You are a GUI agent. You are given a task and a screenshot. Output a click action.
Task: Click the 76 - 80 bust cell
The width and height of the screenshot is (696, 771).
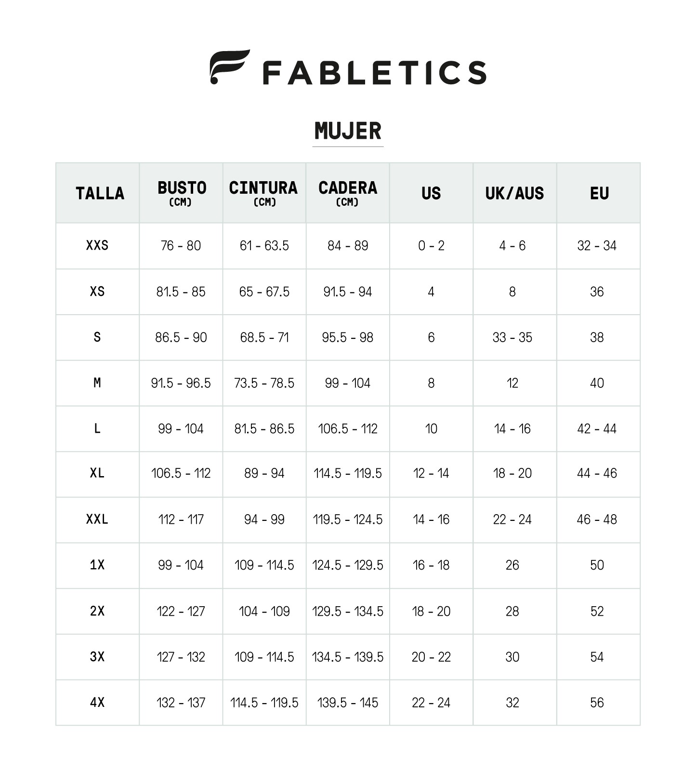tap(181, 246)
